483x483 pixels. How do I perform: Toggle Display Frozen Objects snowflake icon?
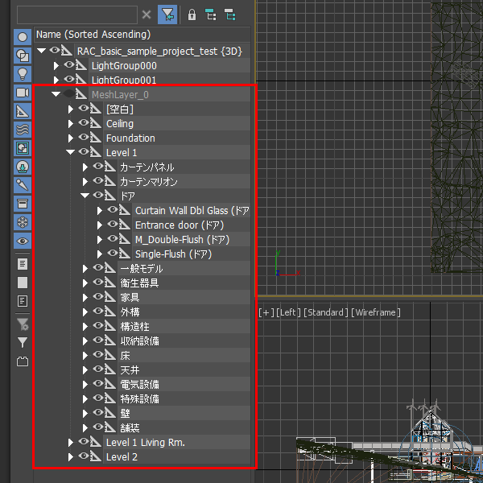tap(23, 221)
